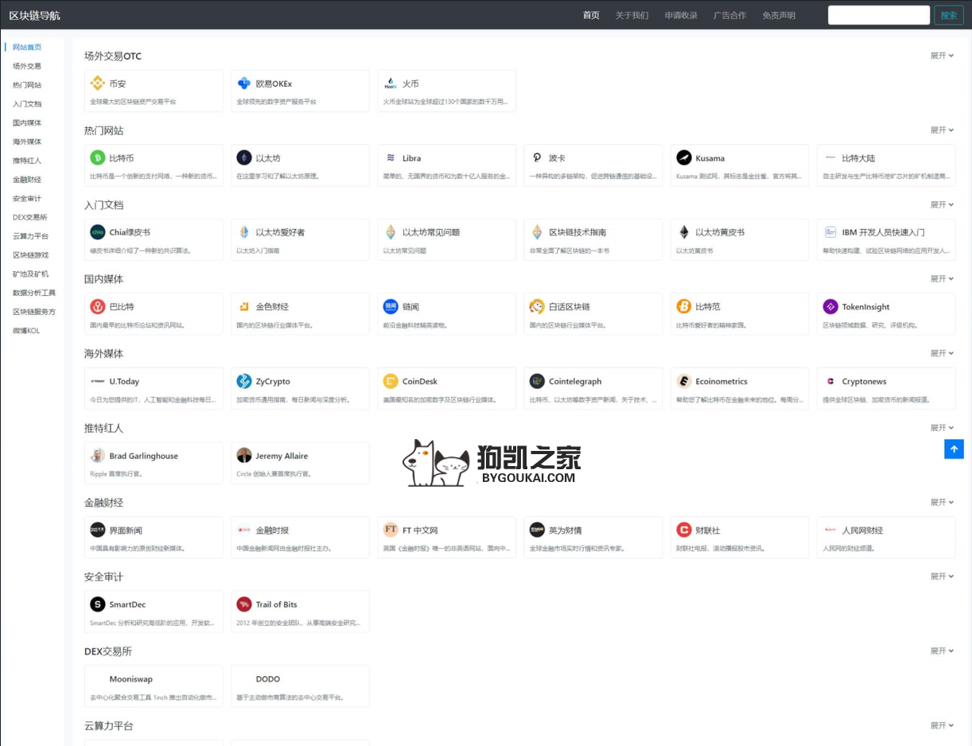Viewport: 972px width, 746px height.
Task: Open the 关于我们 nav menu item
Action: tap(632, 15)
